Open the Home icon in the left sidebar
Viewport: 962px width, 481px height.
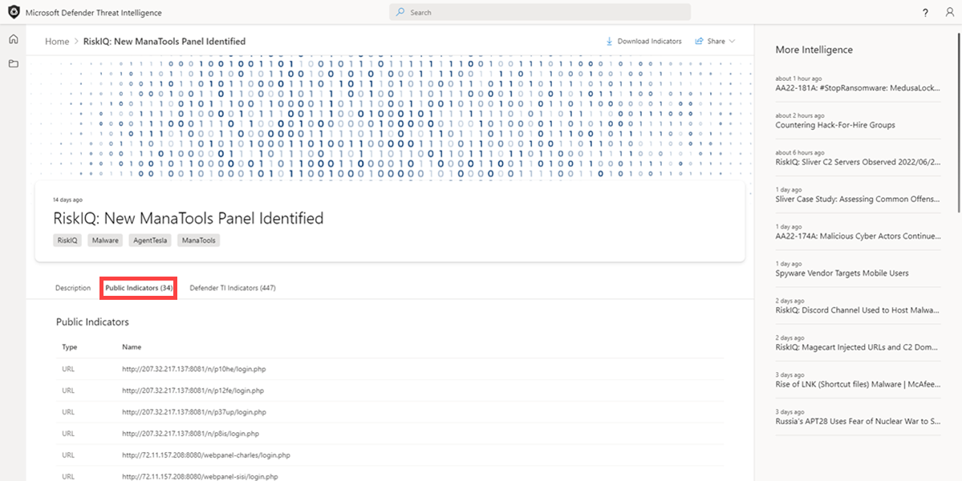(13, 38)
